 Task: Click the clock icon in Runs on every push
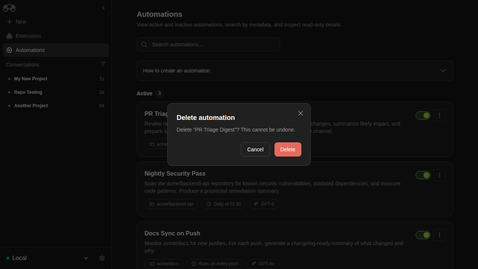(x=194, y=264)
